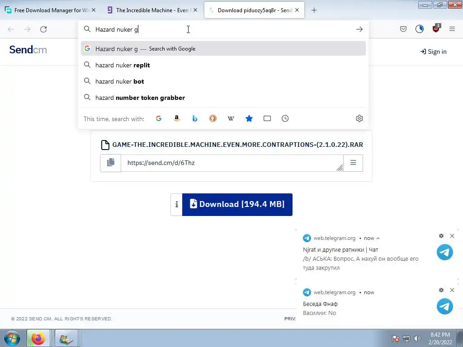Image resolution: width=463 pixels, height=347 pixels.
Task: Dismiss the Беседа Фнаф notification
Action: [452, 290]
